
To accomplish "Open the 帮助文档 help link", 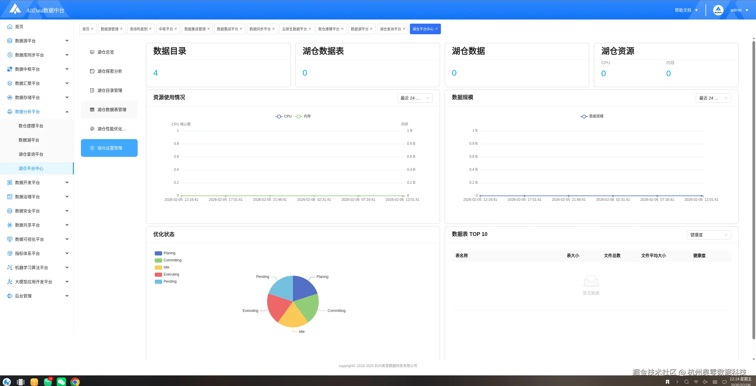I will point(683,10).
